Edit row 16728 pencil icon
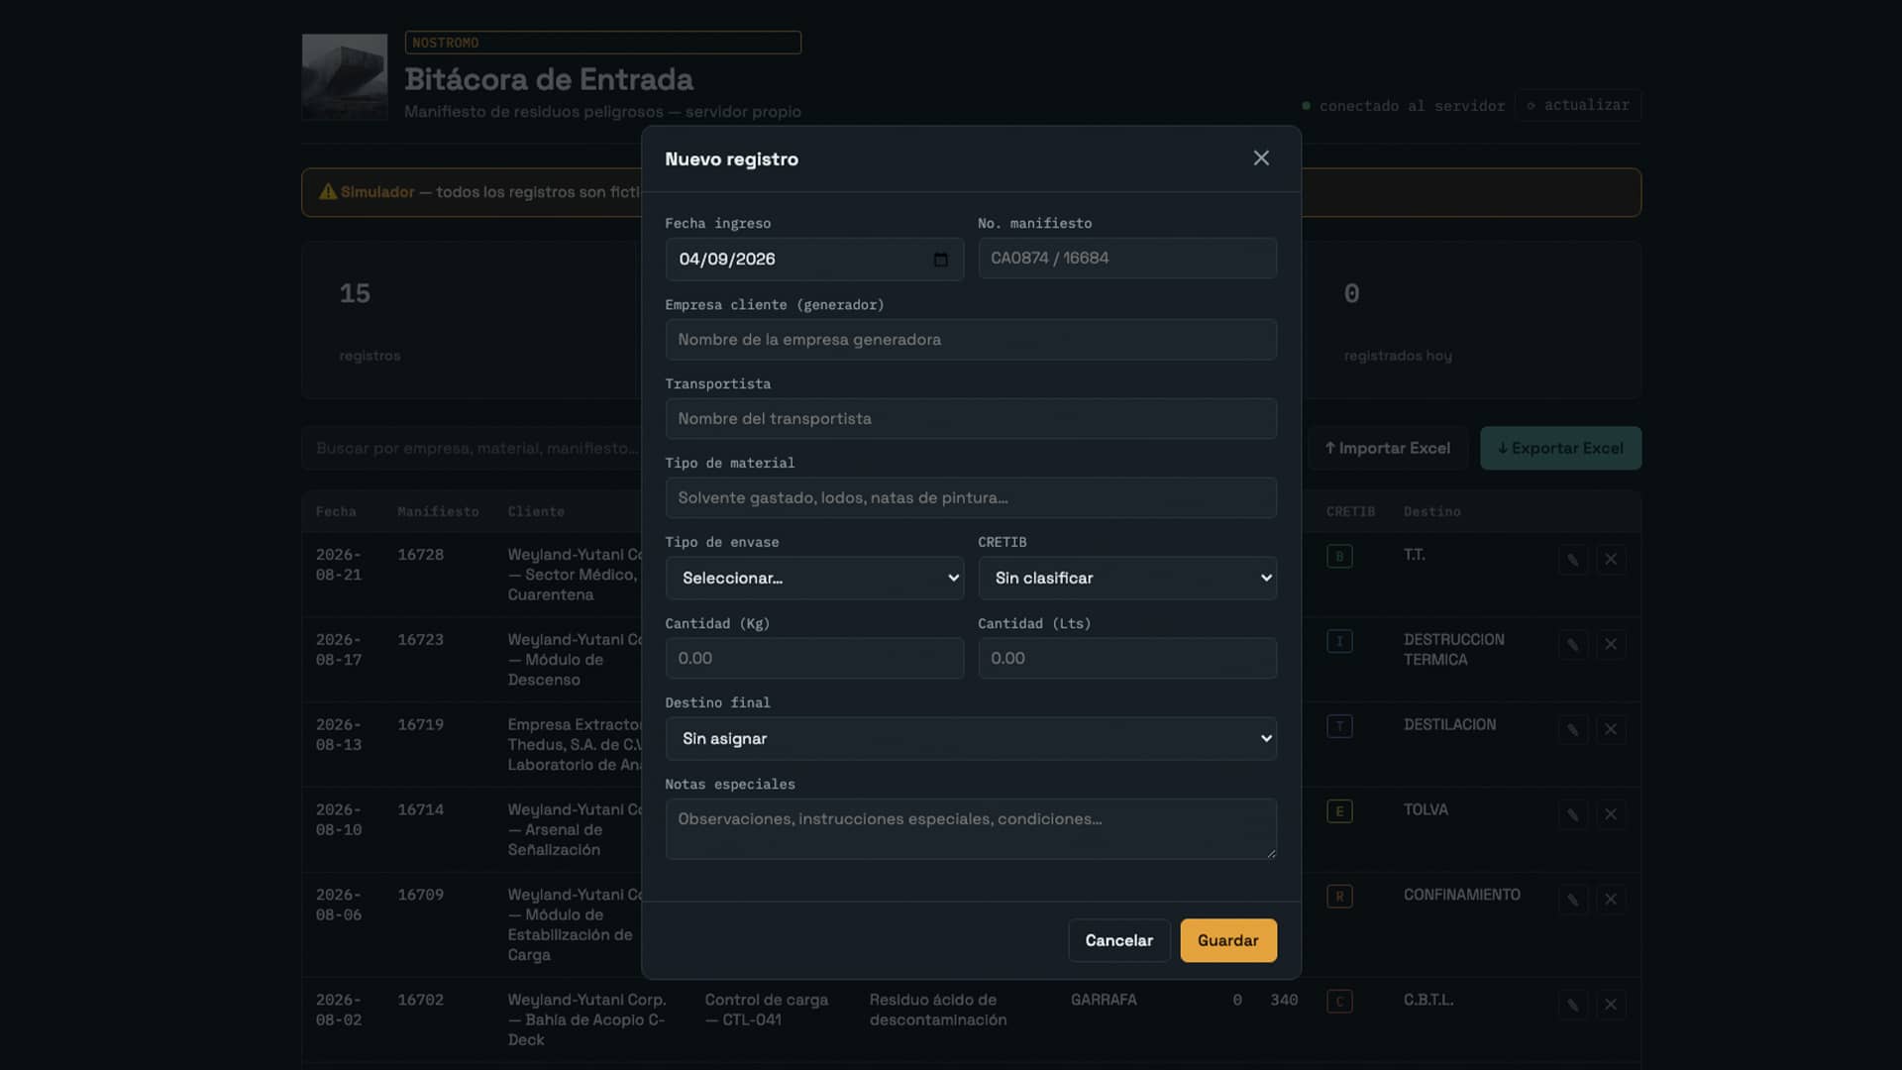Screen dimensions: 1902x1070 pyautogui.click(x=1572, y=560)
